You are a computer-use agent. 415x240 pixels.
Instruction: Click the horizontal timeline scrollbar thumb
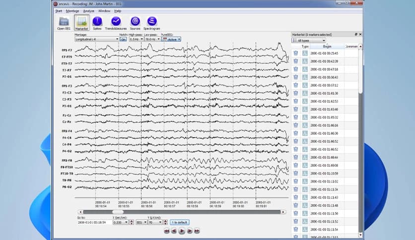pyautogui.click(x=118, y=212)
